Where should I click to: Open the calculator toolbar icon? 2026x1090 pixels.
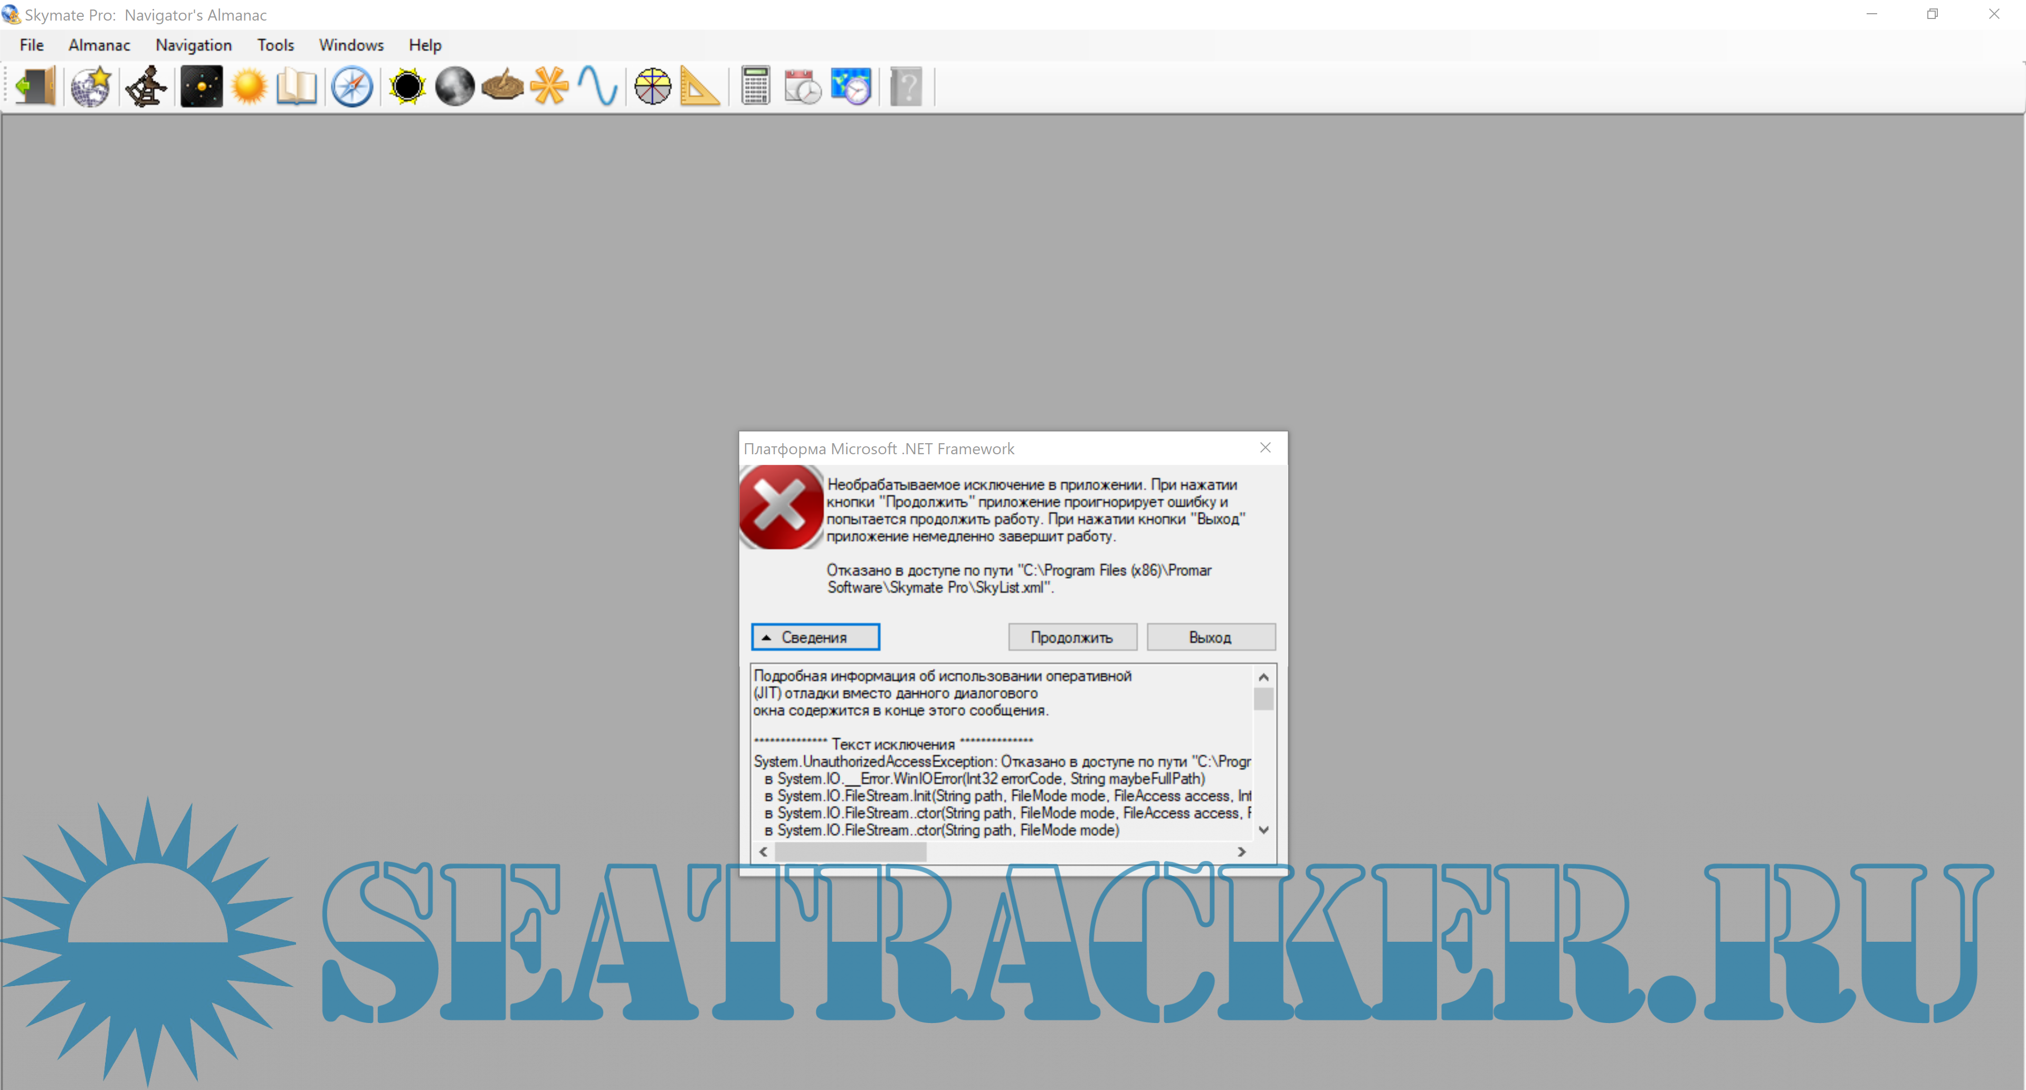pyautogui.click(x=755, y=85)
